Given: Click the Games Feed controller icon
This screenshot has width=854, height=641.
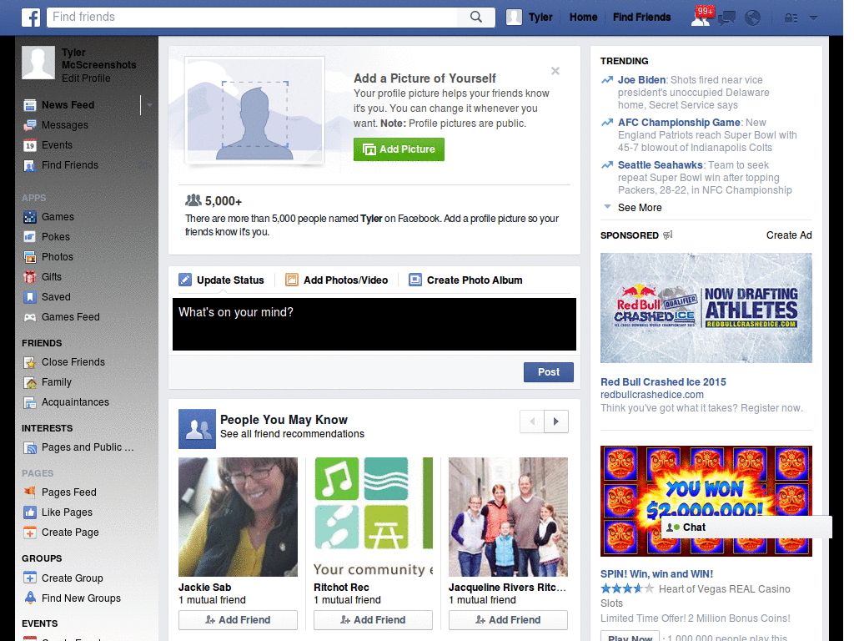Looking at the screenshot, I should click(x=30, y=317).
